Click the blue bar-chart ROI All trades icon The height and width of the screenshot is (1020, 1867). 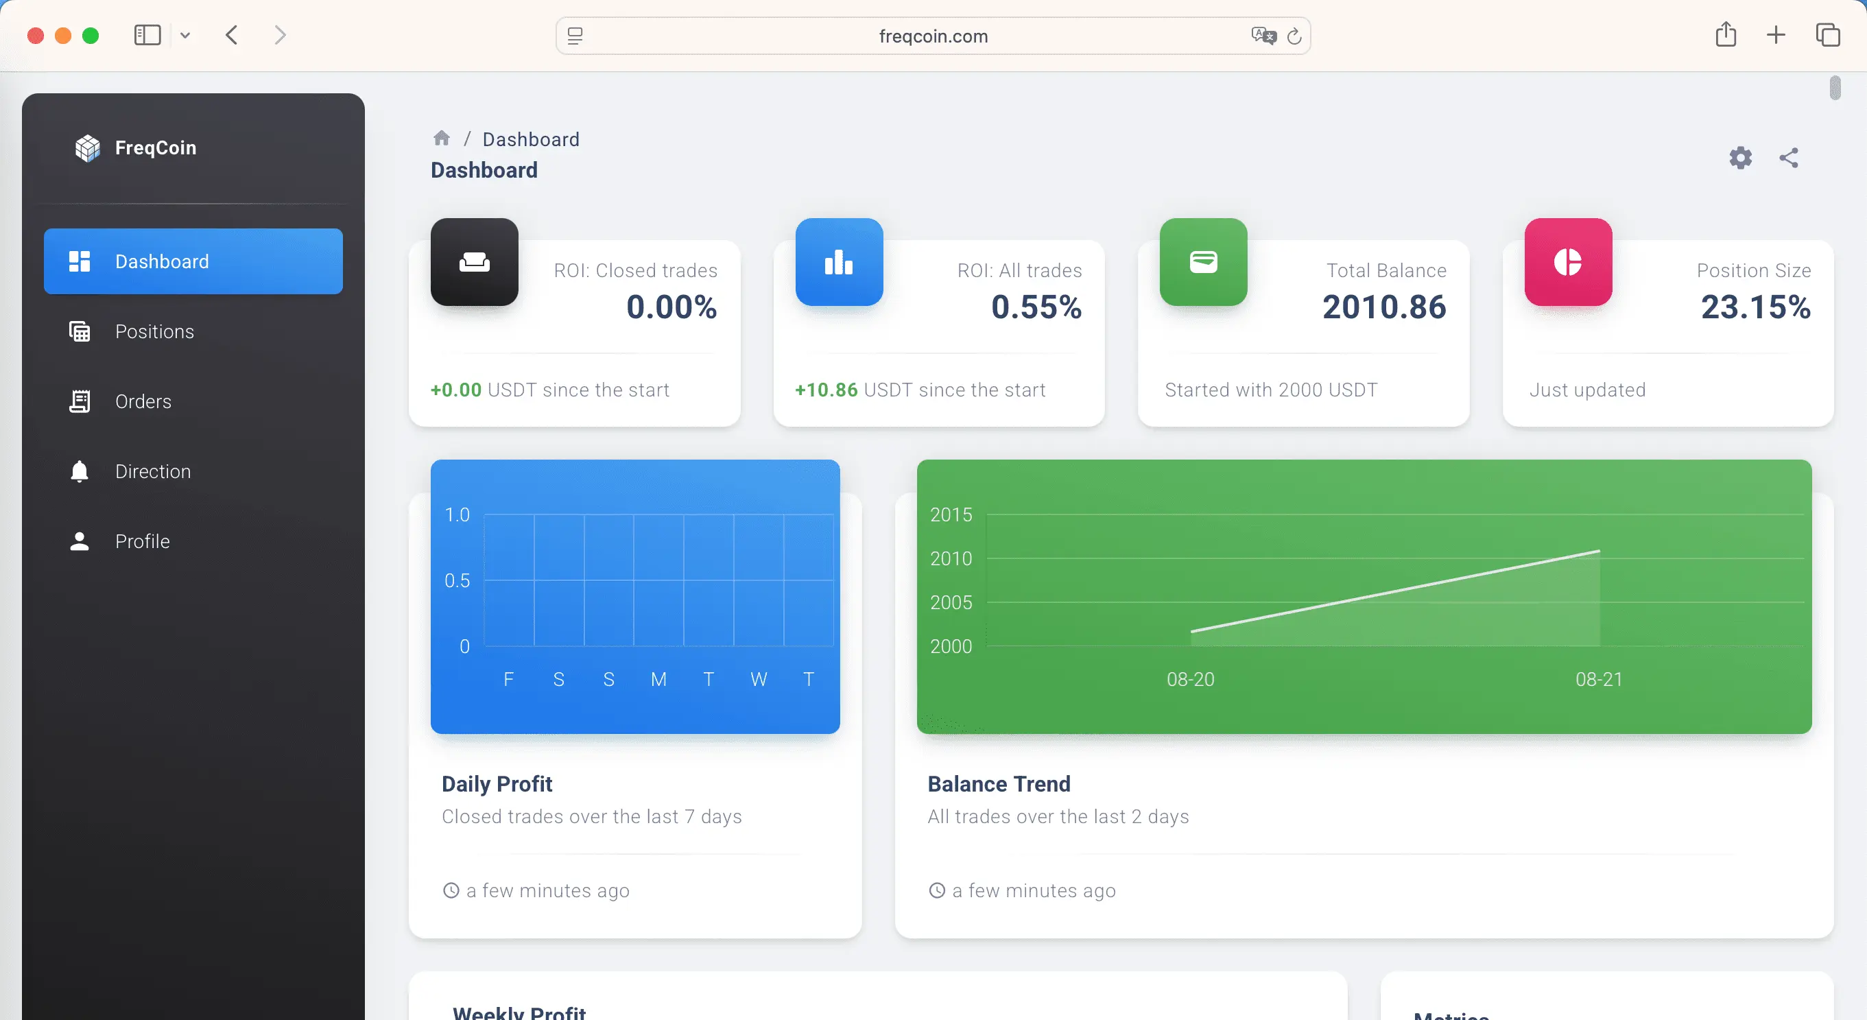coord(839,262)
